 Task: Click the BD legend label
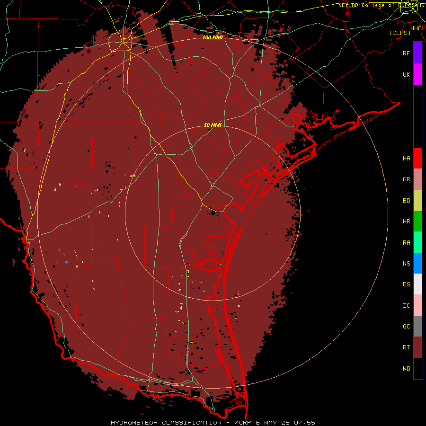click(x=407, y=201)
